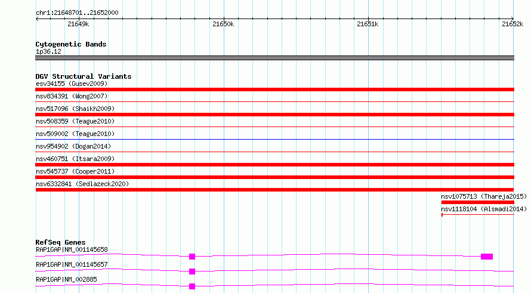Click the right arrowhead of the ruler
The width and height of the screenshot is (531, 293).
tap(513, 18)
